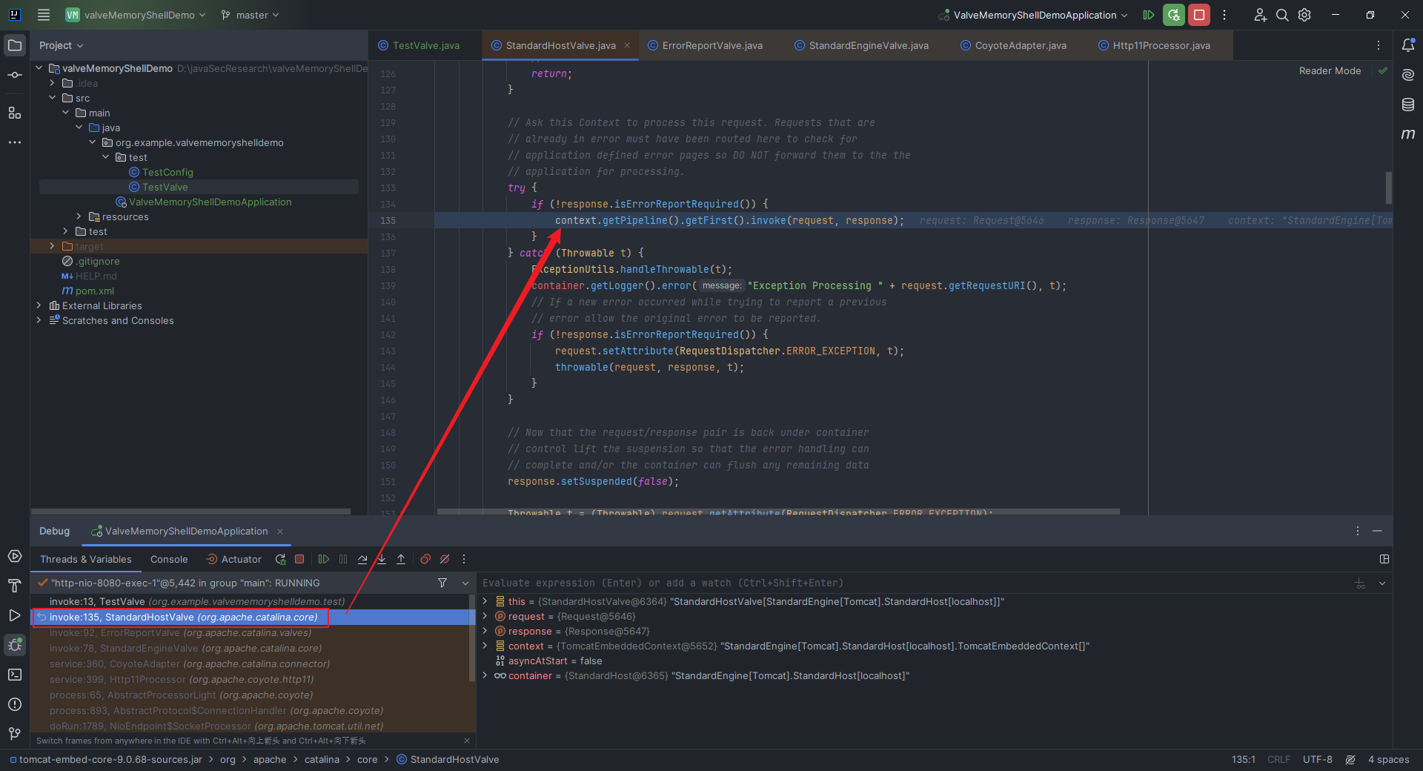This screenshot has height=771, width=1423.
Task: Open the Run tool window icon
Action: (x=15, y=615)
